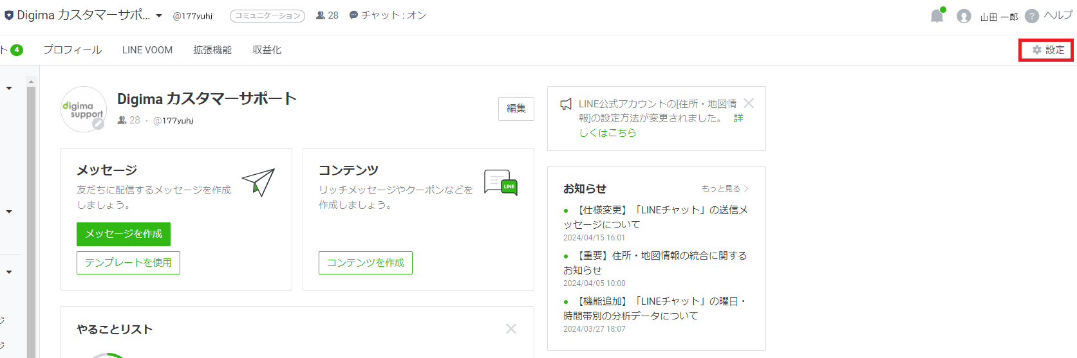The width and height of the screenshot is (1077, 358).
Task: Click the sidebar vertical scrollbar
Action: pos(31,222)
